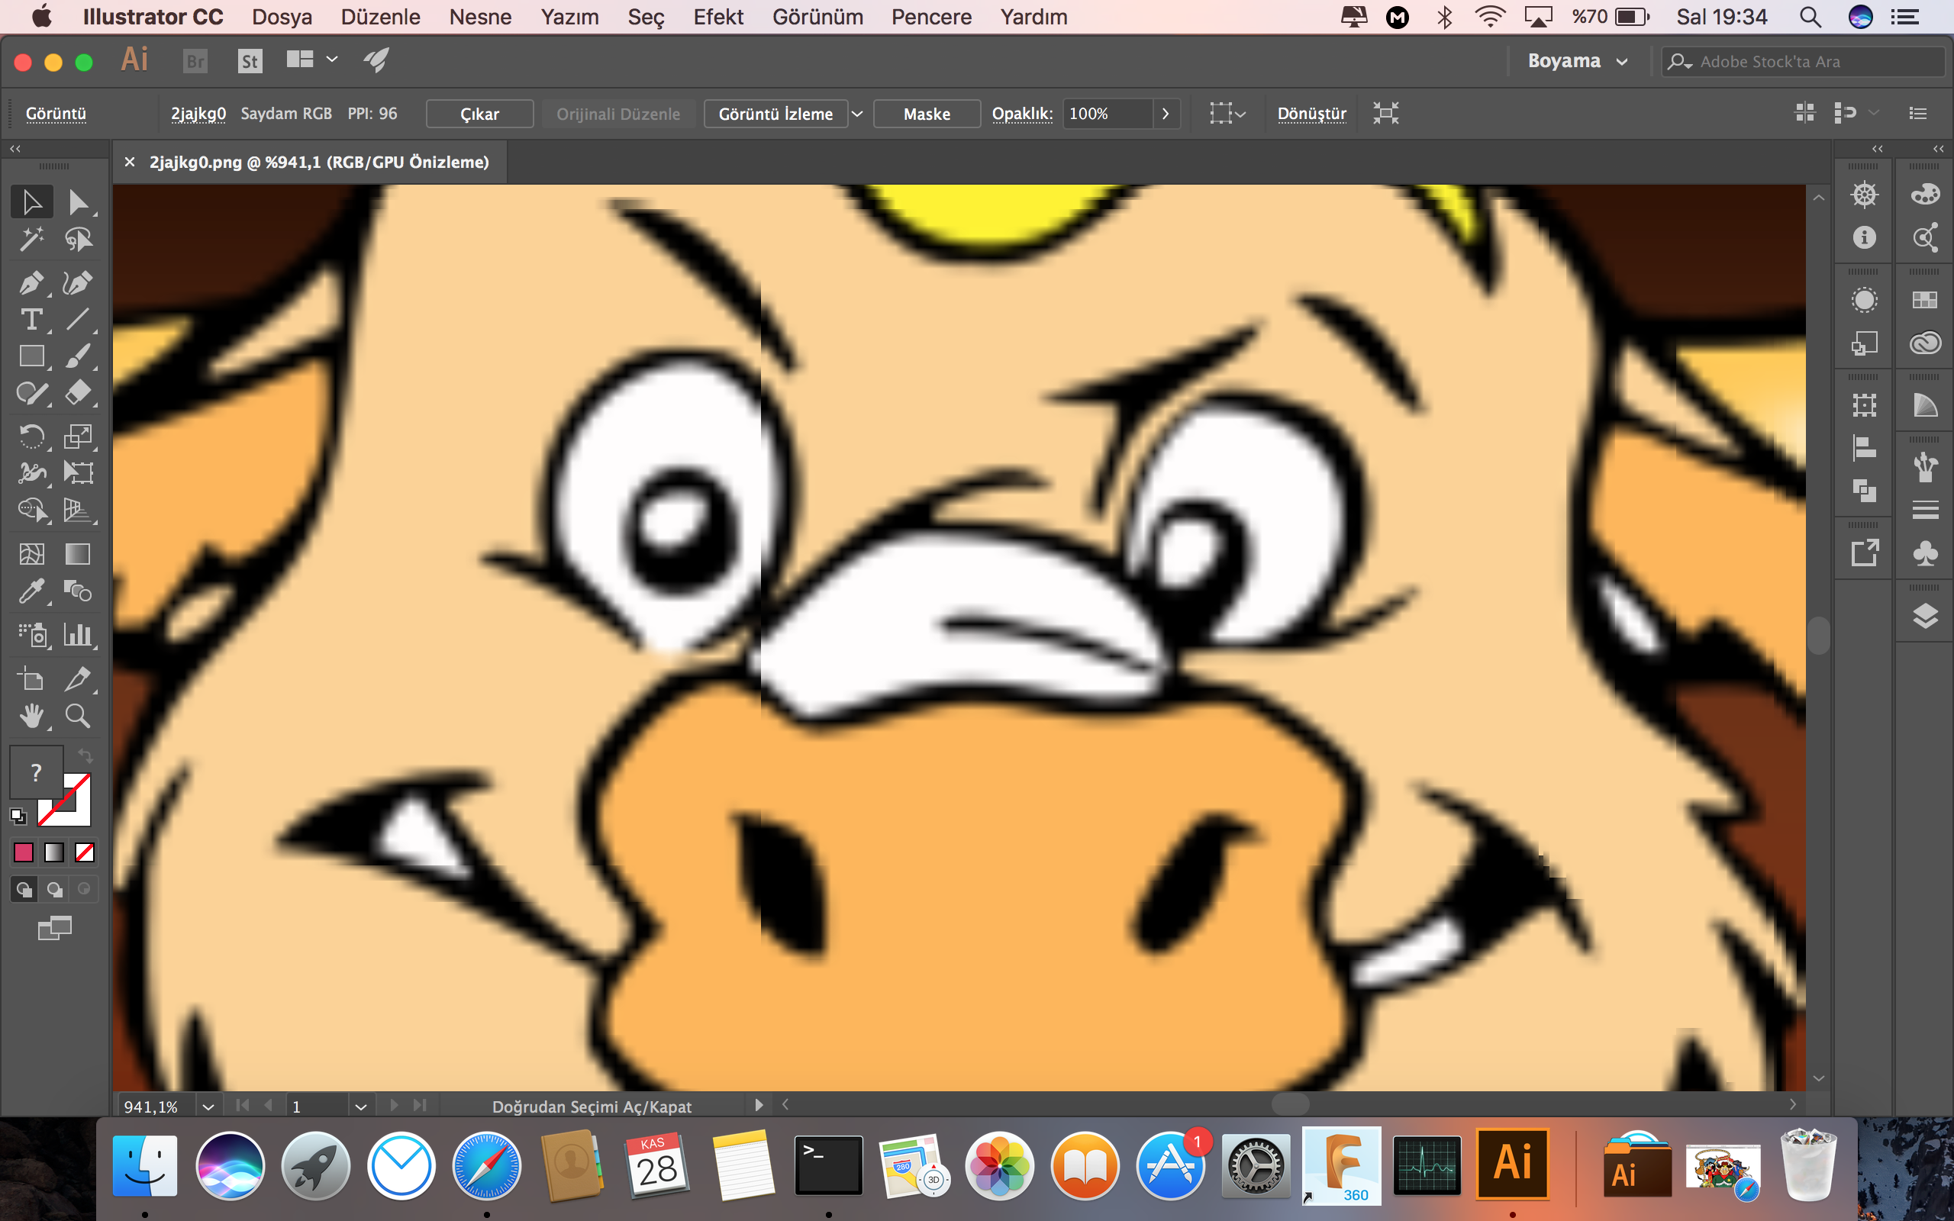The width and height of the screenshot is (1954, 1221).
Task: Set Color fill mode
Action: pyautogui.click(x=24, y=852)
